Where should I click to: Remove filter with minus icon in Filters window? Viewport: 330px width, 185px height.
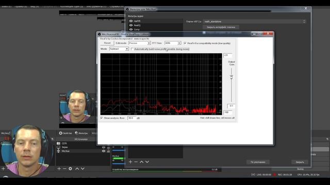point(136,162)
